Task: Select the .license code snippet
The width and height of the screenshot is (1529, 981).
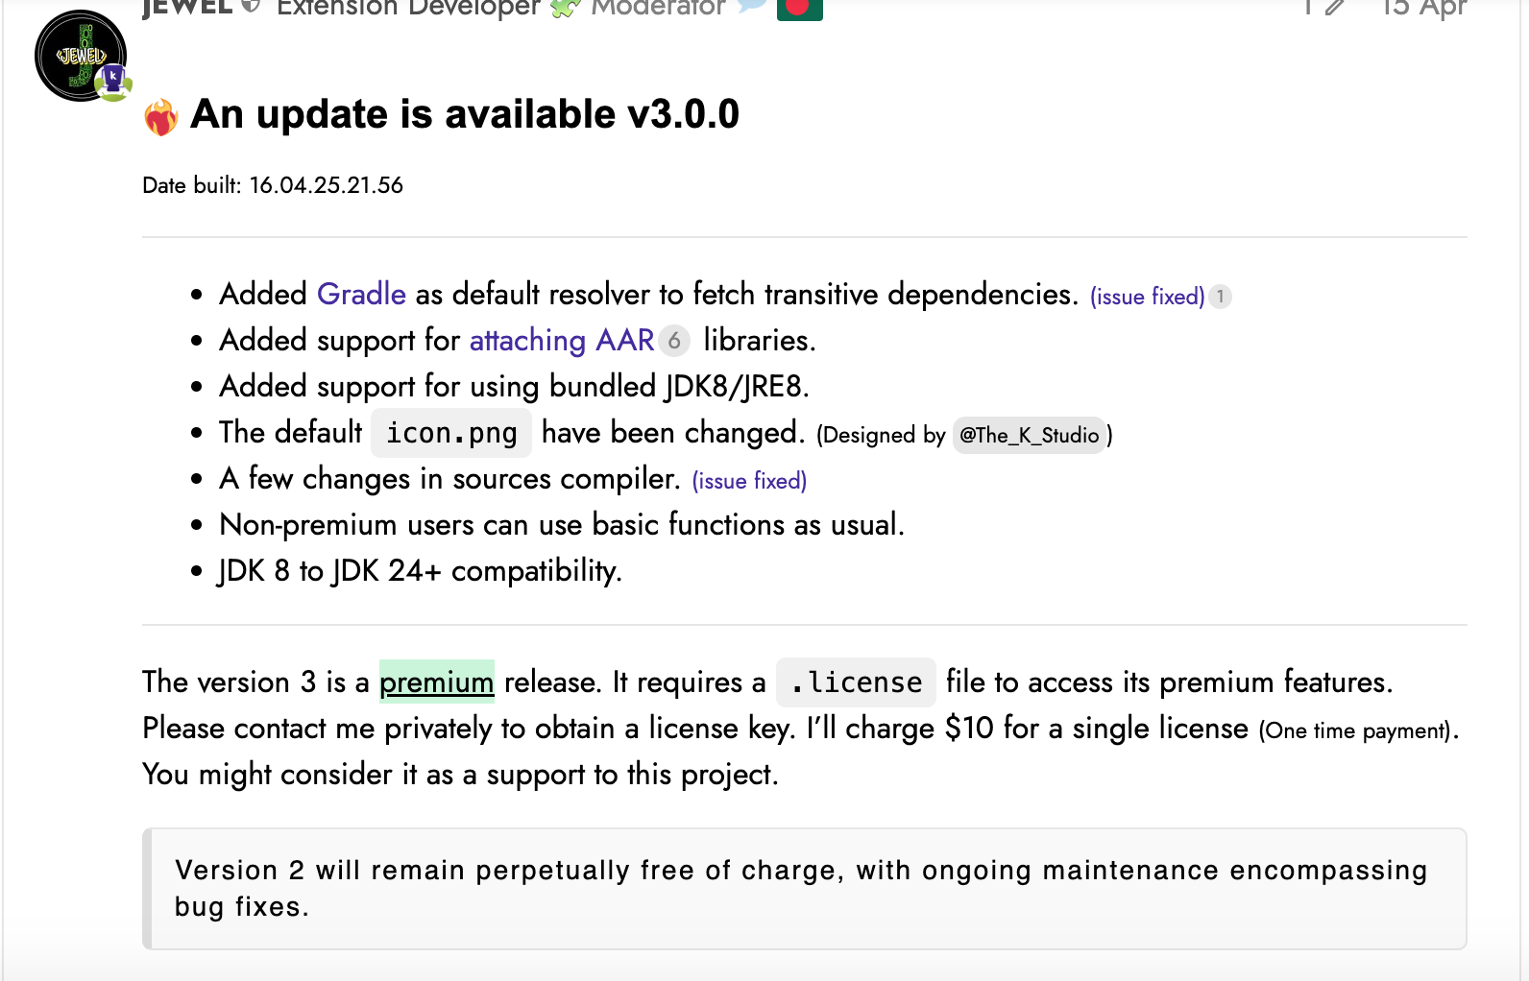Action: (x=855, y=682)
